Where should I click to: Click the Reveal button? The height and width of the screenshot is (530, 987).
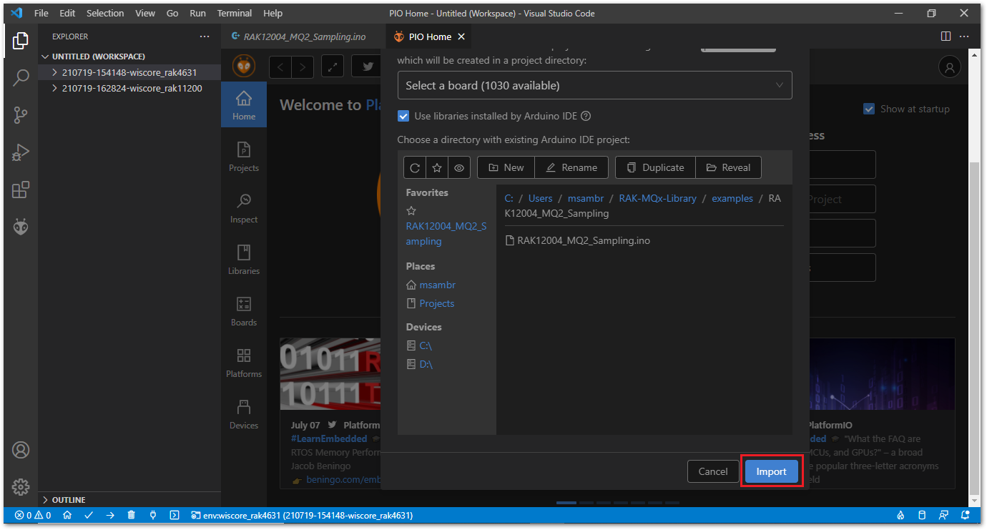pyautogui.click(x=728, y=167)
